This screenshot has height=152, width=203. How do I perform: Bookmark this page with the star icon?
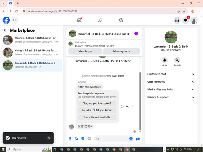(184, 11)
